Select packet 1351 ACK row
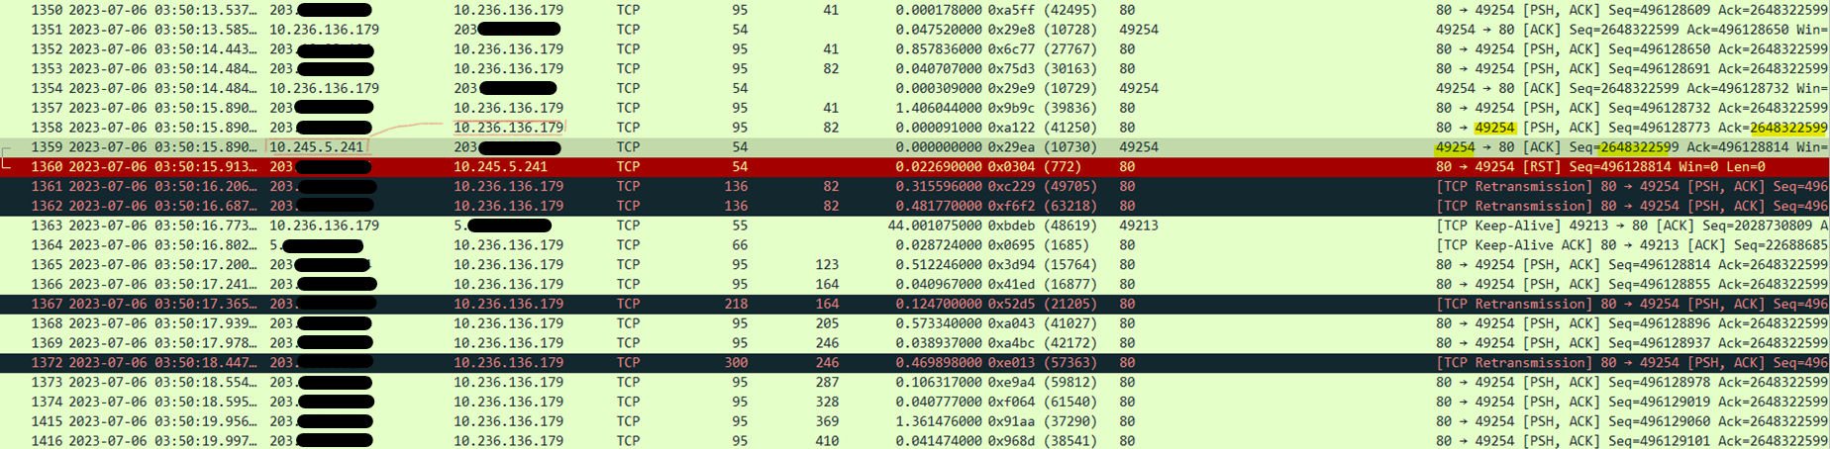 [915, 30]
